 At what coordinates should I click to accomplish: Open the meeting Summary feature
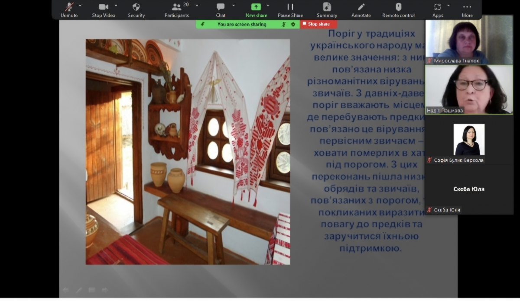(x=326, y=10)
